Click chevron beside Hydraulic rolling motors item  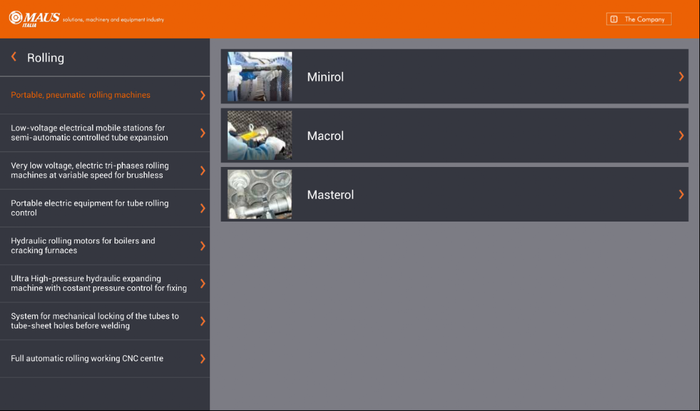tap(203, 245)
